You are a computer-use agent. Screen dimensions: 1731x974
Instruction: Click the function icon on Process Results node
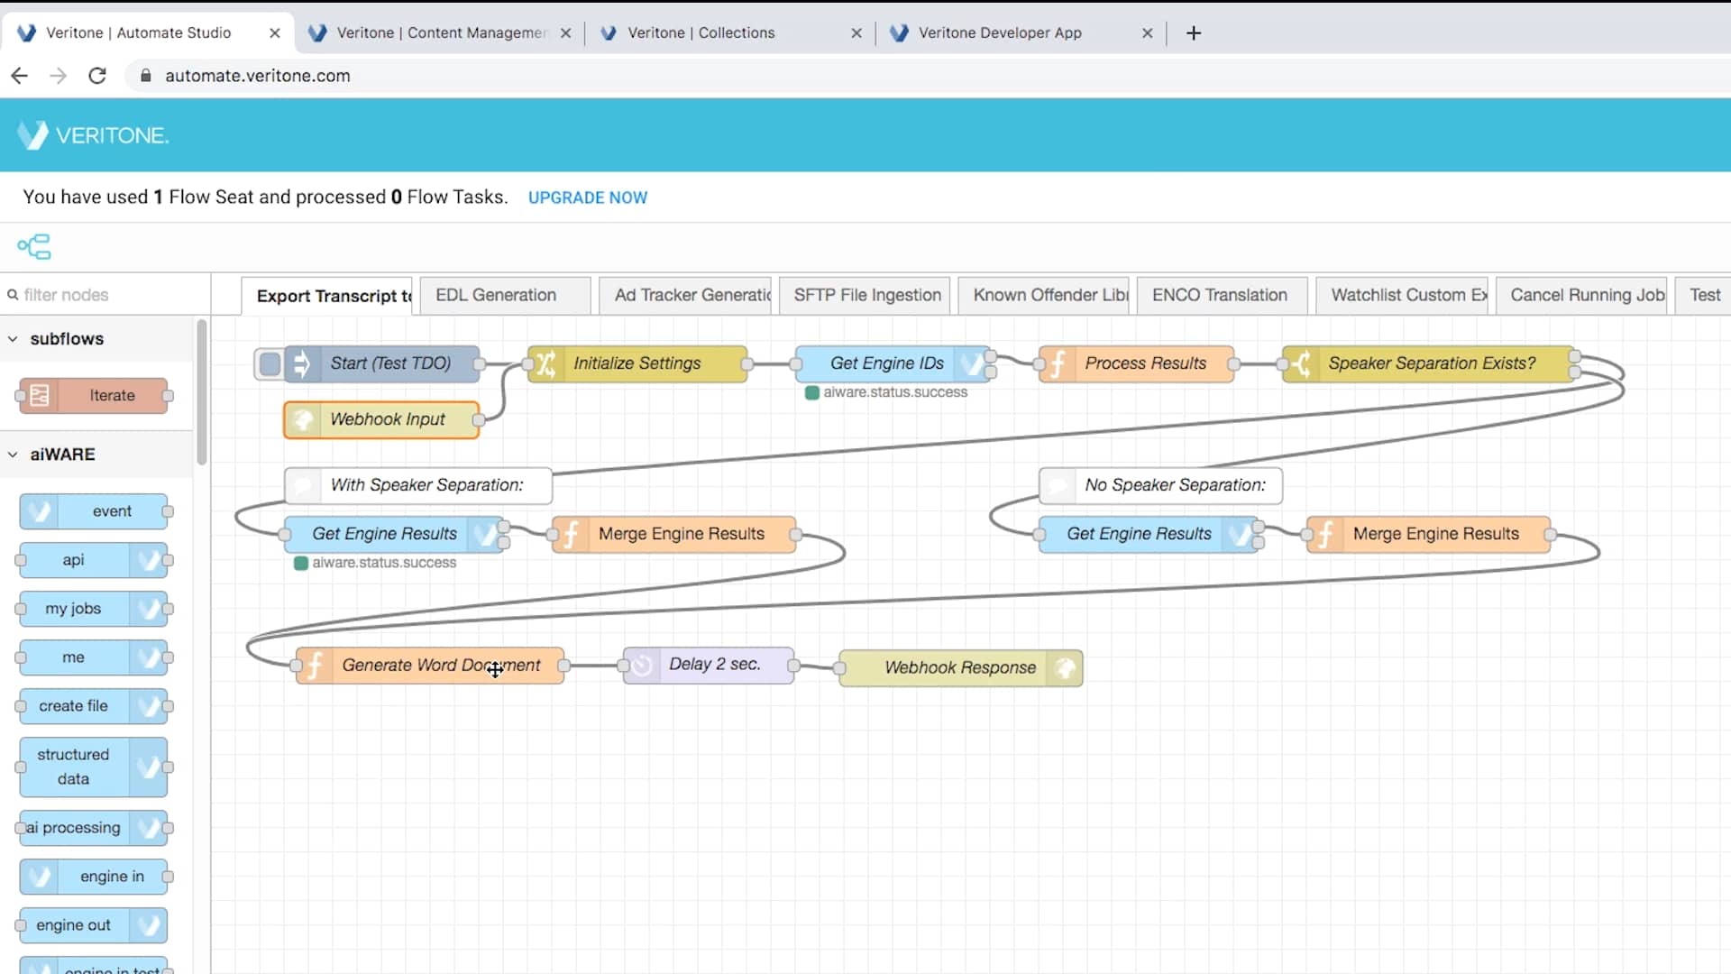(x=1057, y=363)
